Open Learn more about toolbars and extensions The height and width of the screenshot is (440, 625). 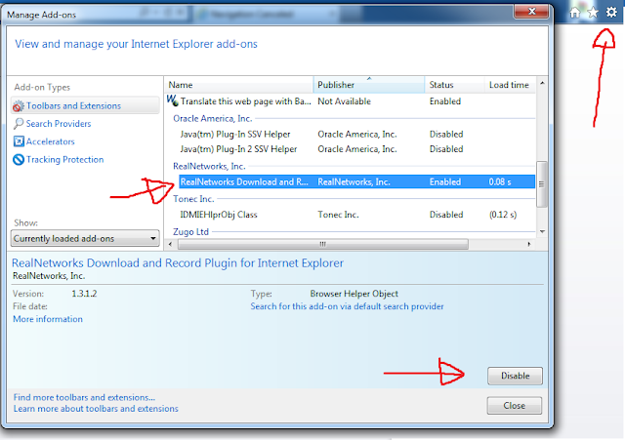point(96,409)
